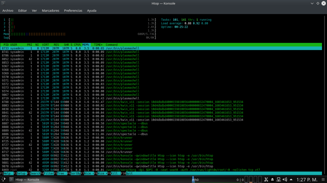Click the Quit button in htop

[129, 173]
